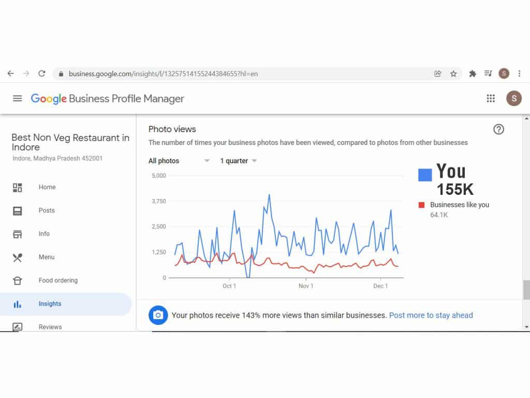Open the media control icon in toolbar
530x398 pixels.
[488, 74]
